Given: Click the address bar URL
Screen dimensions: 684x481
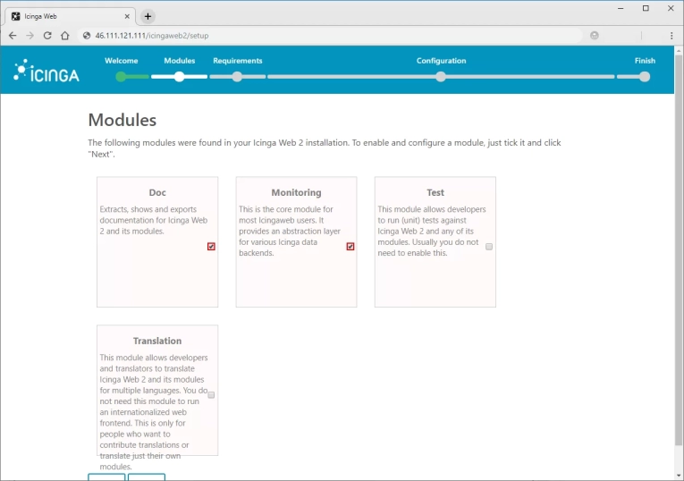Looking at the screenshot, I should pos(152,36).
